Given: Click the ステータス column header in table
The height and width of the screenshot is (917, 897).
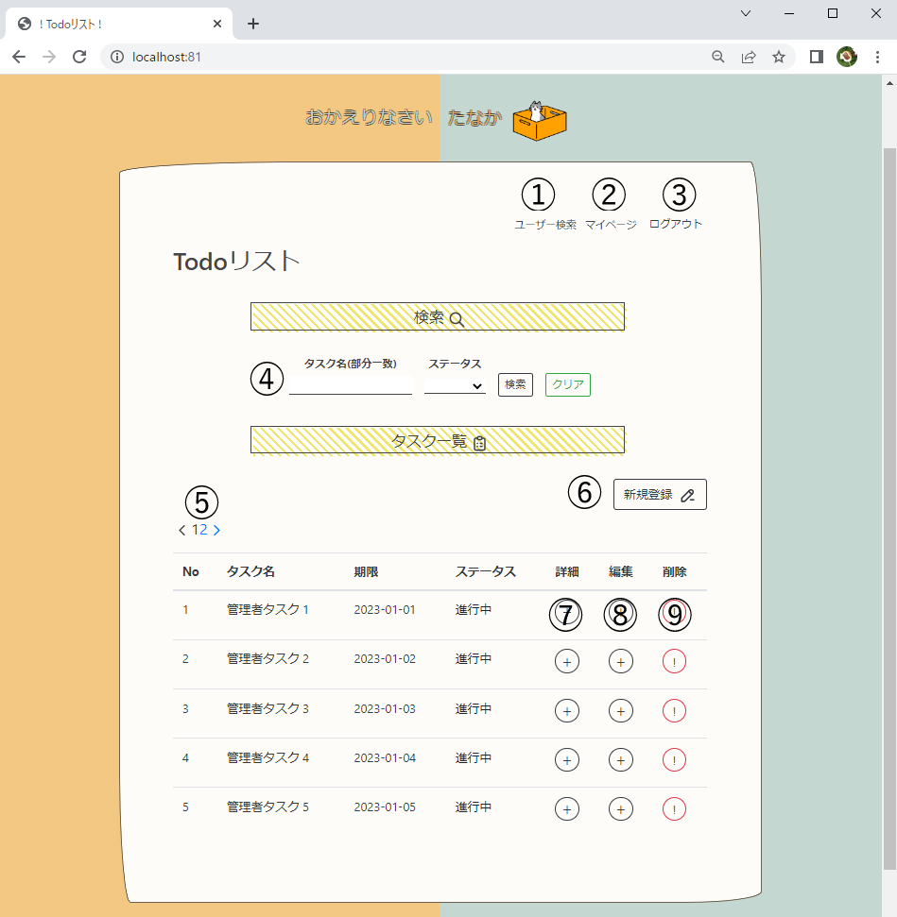Looking at the screenshot, I should [x=486, y=571].
